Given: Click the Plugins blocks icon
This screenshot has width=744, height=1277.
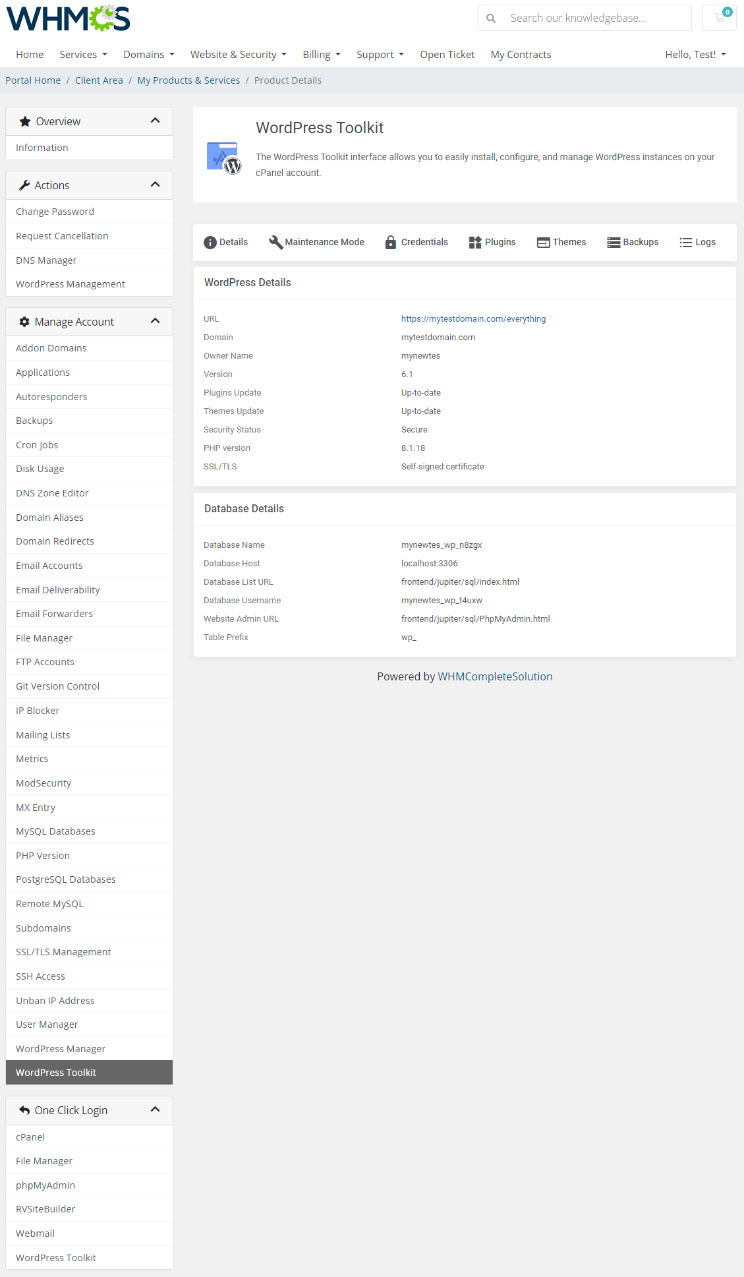Looking at the screenshot, I should (475, 242).
